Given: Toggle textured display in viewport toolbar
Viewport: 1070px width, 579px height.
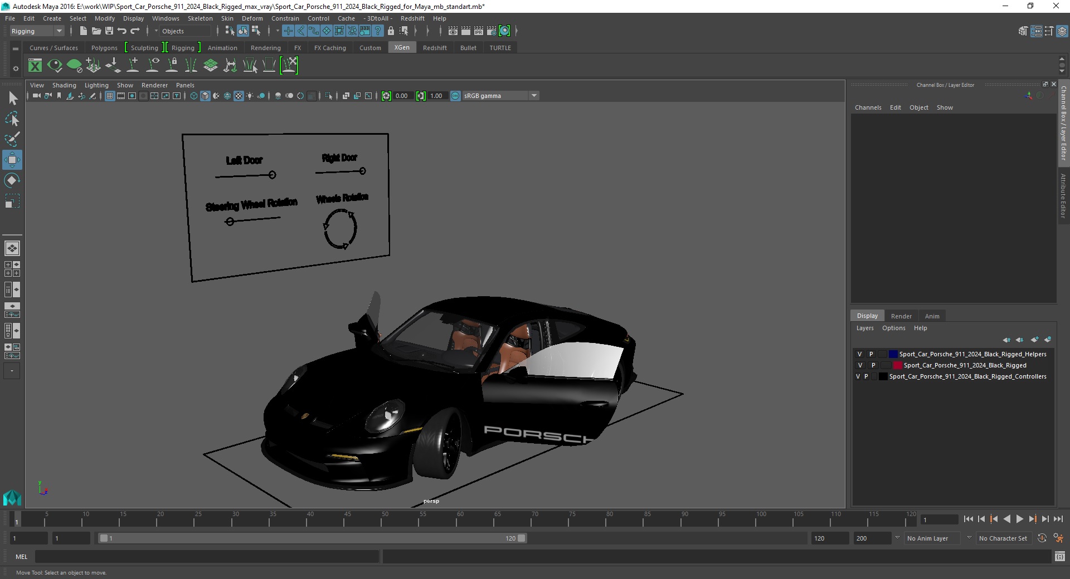Looking at the screenshot, I should [x=239, y=96].
